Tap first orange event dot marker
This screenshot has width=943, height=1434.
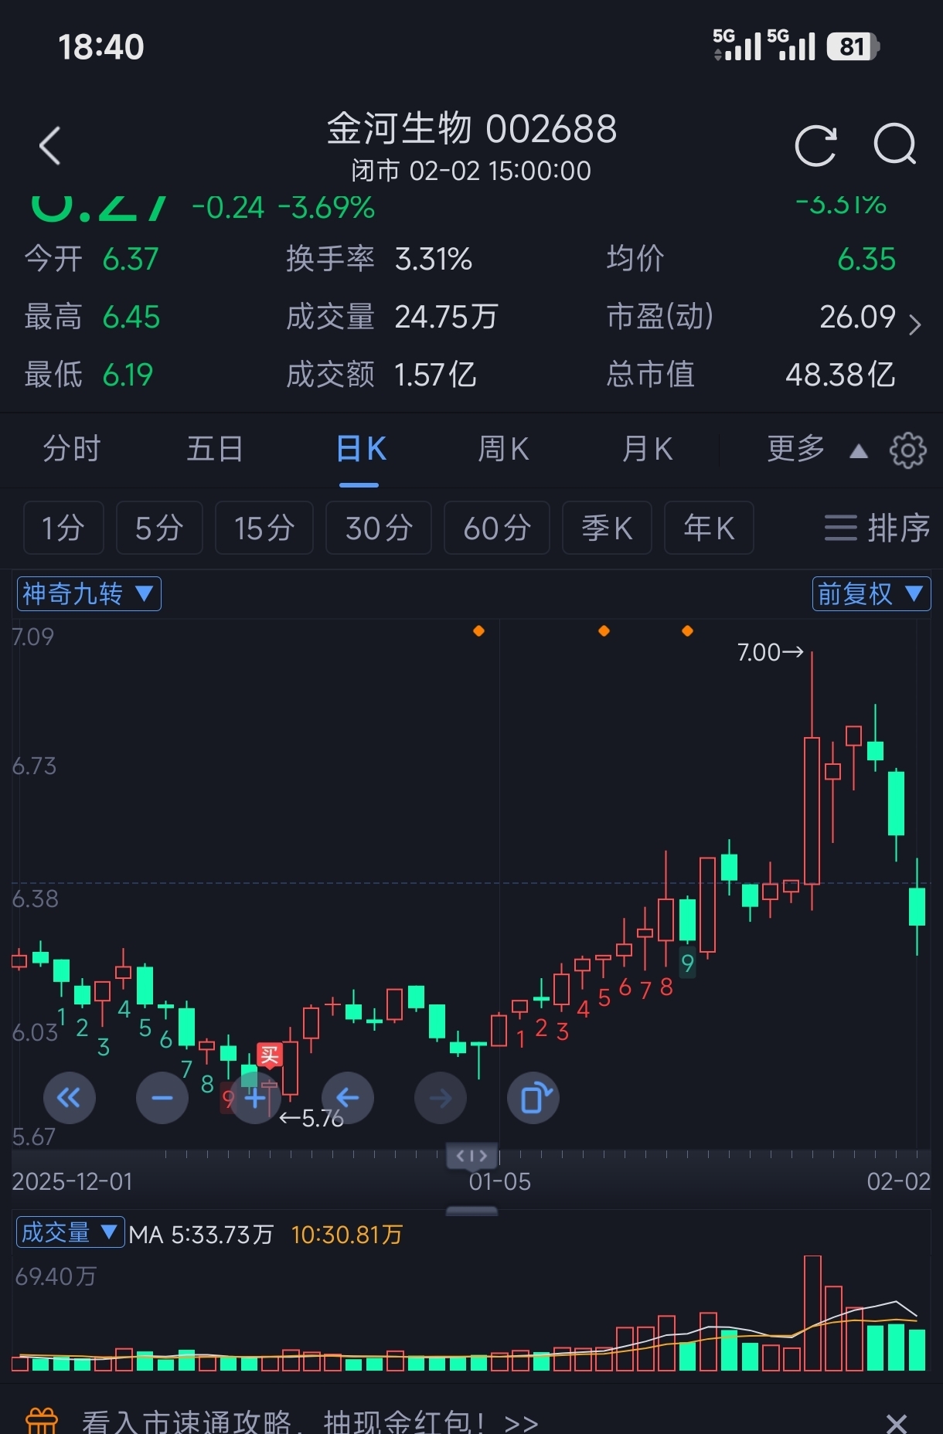tap(478, 631)
